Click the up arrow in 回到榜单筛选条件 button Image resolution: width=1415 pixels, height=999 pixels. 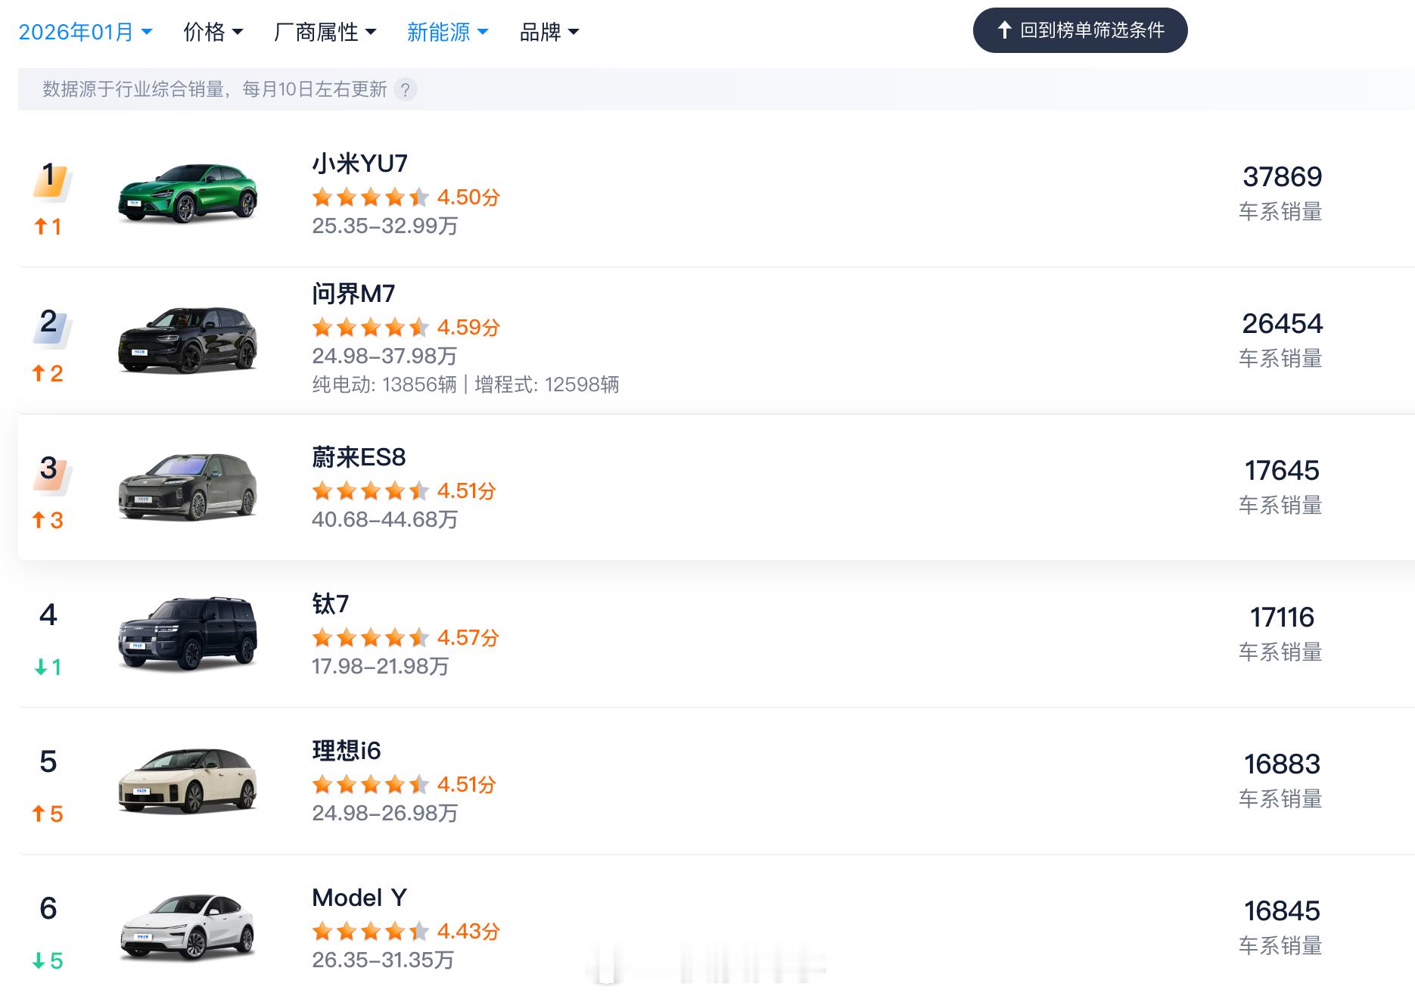click(x=1004, y=30)
